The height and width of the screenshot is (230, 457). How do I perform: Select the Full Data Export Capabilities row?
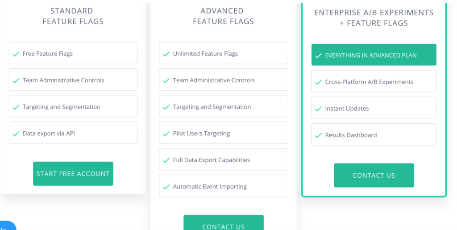click(224, 160)
